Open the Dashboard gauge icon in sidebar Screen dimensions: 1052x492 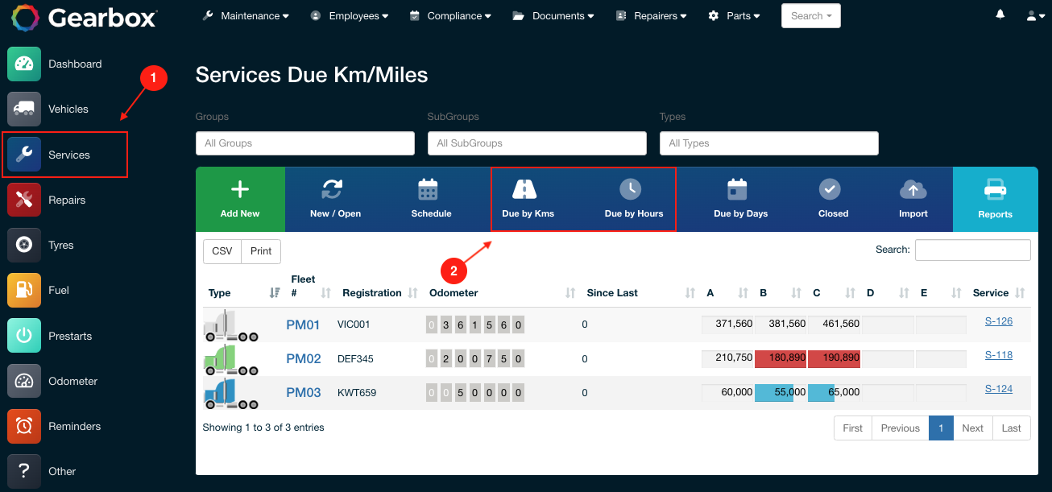click(x=24, y=64)
